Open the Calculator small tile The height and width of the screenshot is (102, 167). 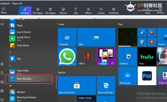(x=142, y=42)
